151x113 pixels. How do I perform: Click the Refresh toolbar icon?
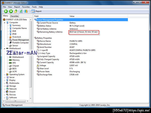pos(21,11)
